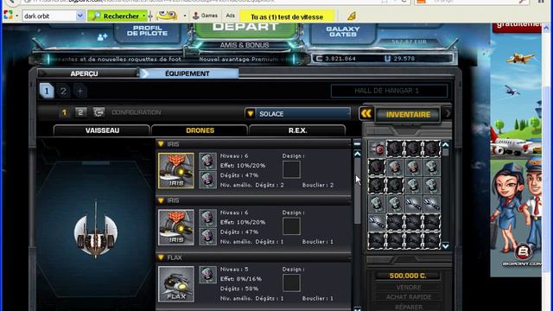
Task: Select hangar slot 1
Action: click(x=47, y=91)
